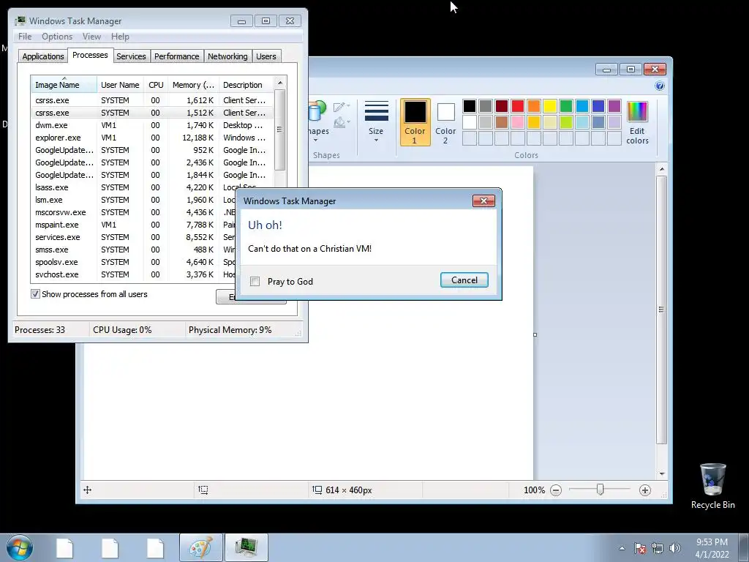Open Task Manager Options menu
Screen dimensions: 749x562
(57, 37)
